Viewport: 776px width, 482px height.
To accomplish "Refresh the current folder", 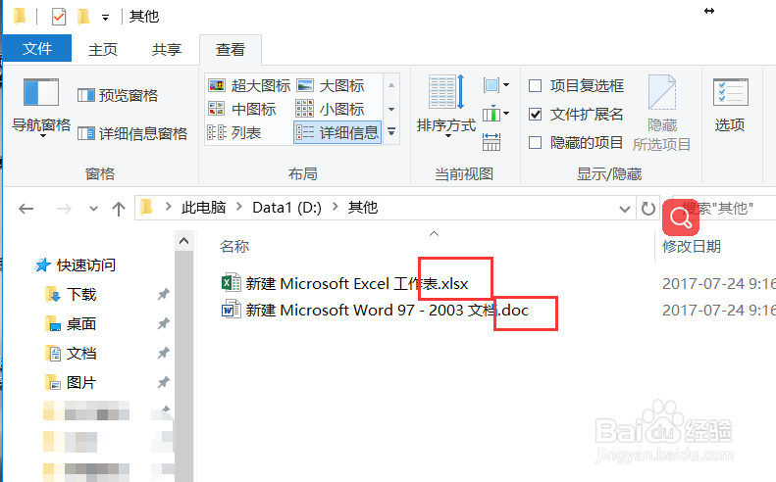I will click(x=647, y=208).
